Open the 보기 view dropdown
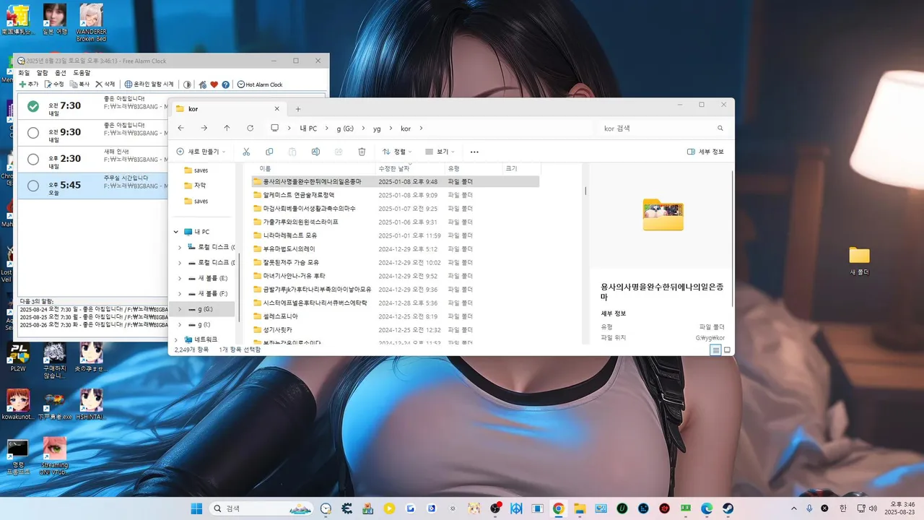Image resolution: width=924 pixels, height=520 pixels. [440, 152]
